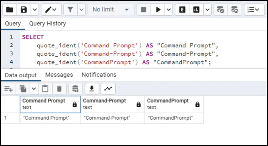Switch to the Messages tab
Screen dimensions: 268x146
(59, 75)
